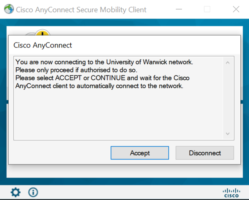Click the "automatically connect to the network" line
The height and width of the screenshot is (200, 249).
click(99, 86)
